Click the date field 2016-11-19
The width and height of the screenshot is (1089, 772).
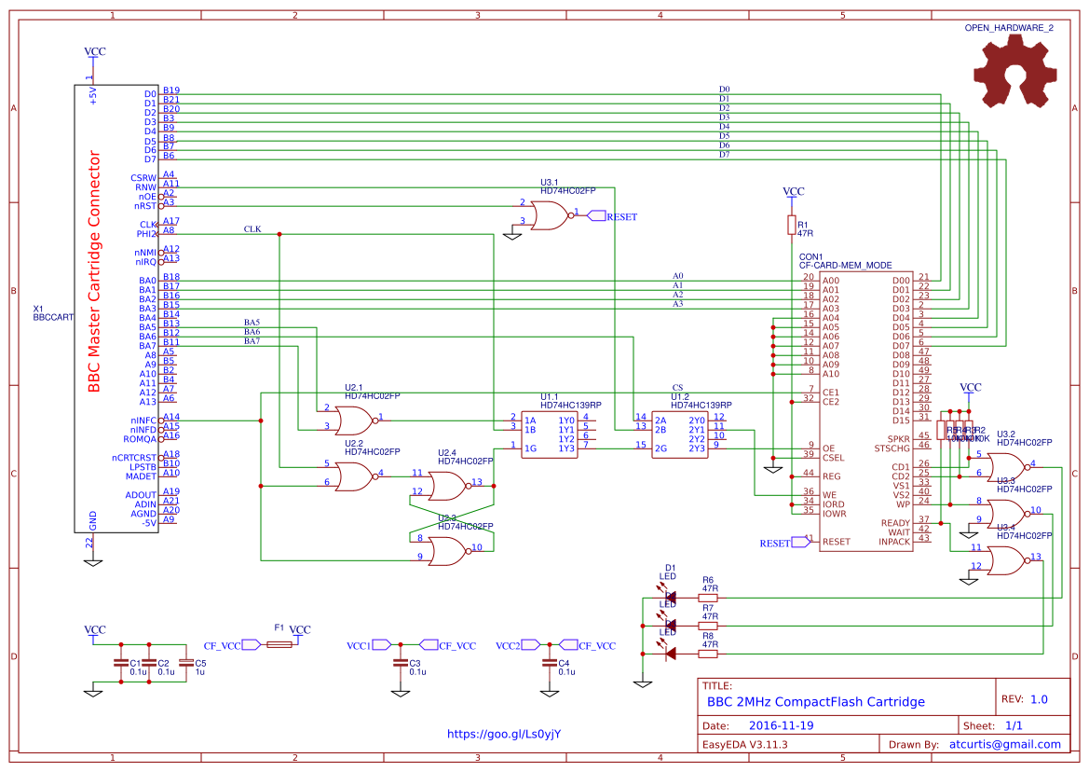(782, 725)
